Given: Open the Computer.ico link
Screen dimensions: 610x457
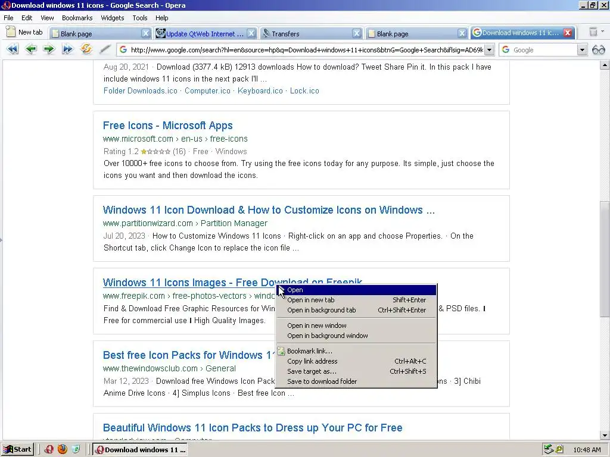Looking at the screenshot, I should click(x=207, y=90).
